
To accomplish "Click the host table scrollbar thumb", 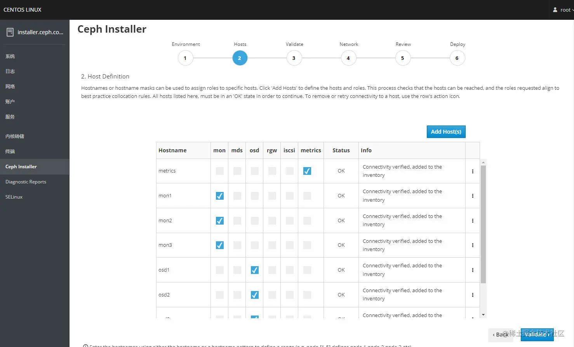I will pyautogui.click(x=483, y=225).
